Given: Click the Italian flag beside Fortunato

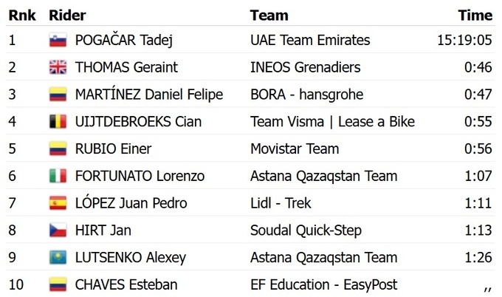Looking at the screenshot, I should pos(58,177).
